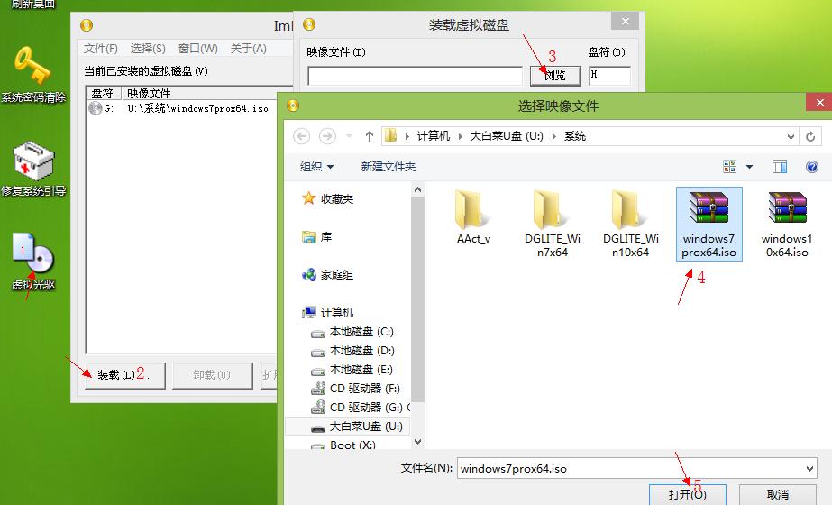
Task: Click 新建文件夹 in the toolbar
Action: click(389, 167)
